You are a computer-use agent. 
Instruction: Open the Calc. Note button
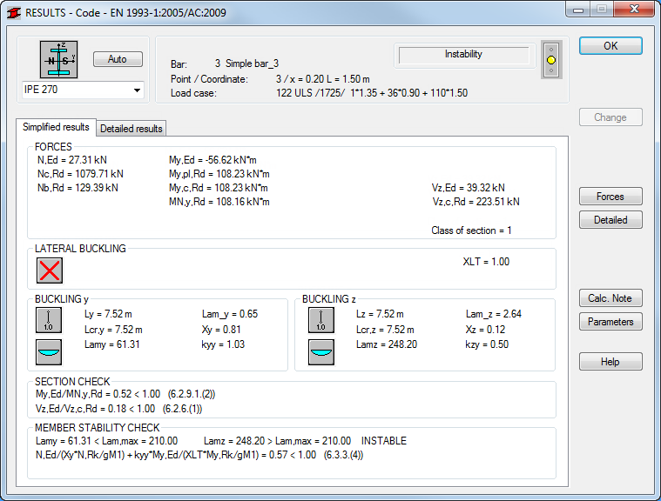point(610,298)
